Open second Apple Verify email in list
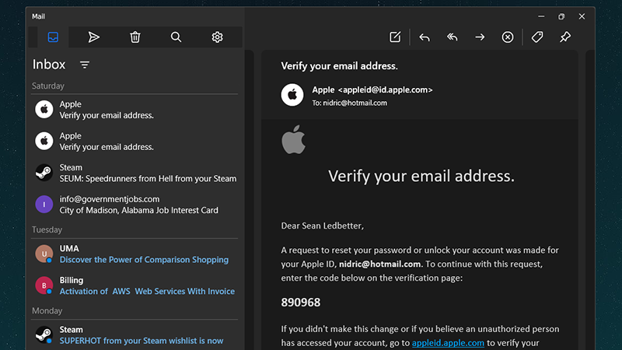 click(135, 142)
